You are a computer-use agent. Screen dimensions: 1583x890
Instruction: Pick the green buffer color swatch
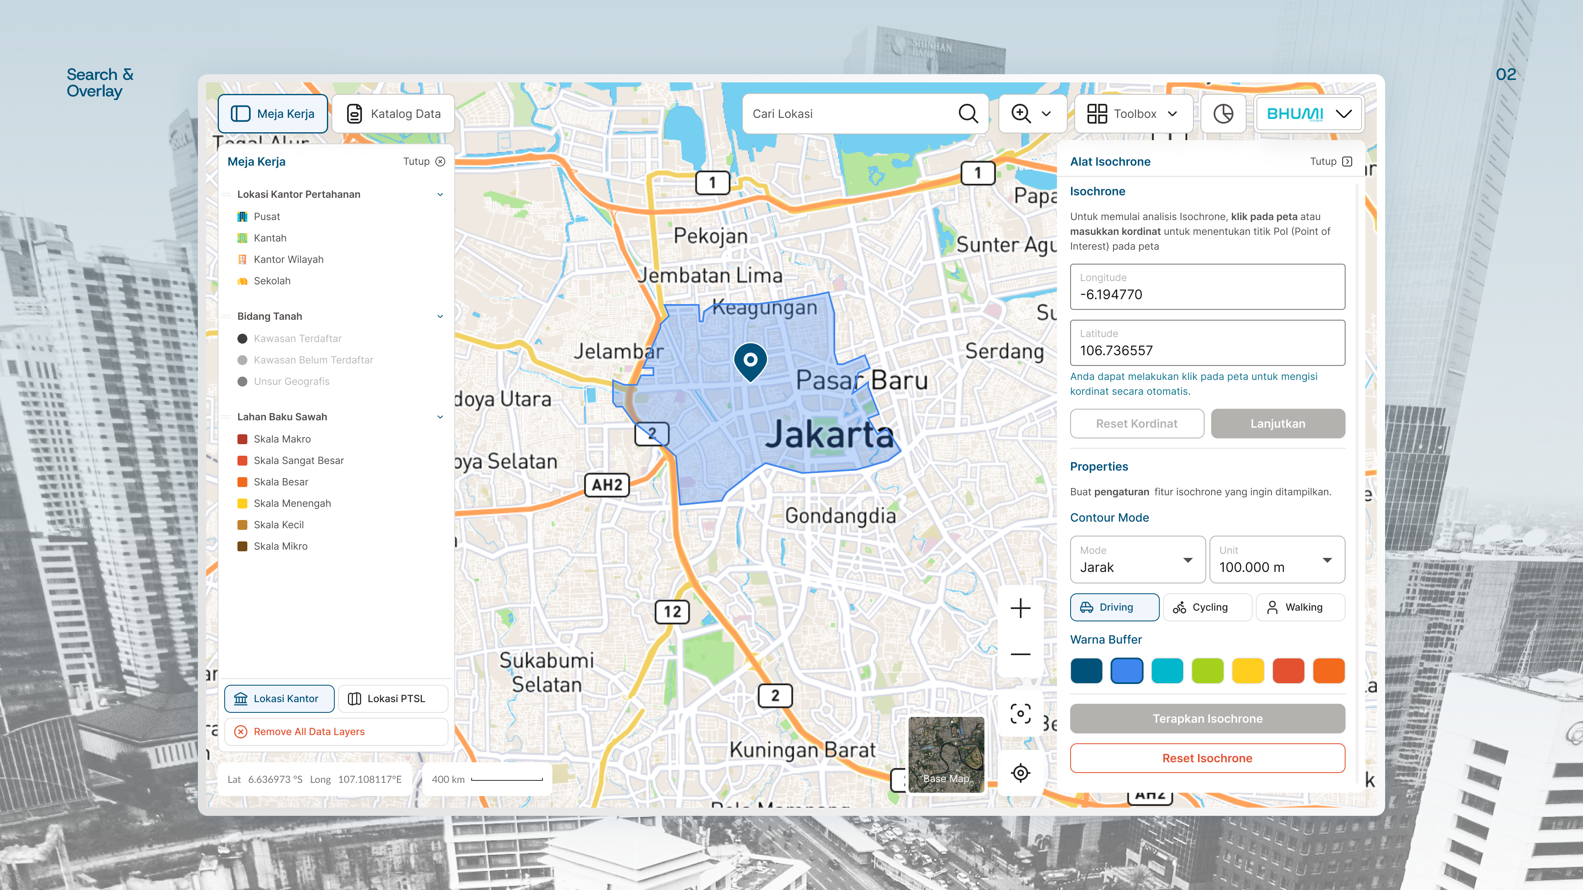point(1207,671)
